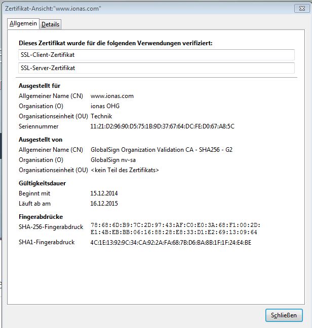Image resolution: width=312 pixels, height=328 pixels.
Task: Click the expiry date 16.12.2015
Action: tap(104, 204)
